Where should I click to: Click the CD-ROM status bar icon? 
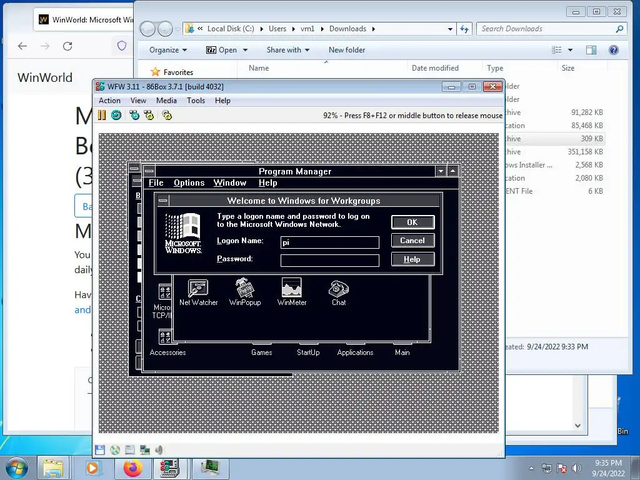[x=115, y=450]
